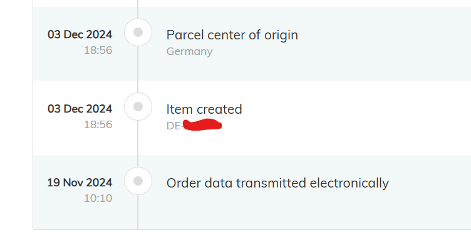Click the 19 Nov 2024 date
Screen dimensions: 471x245
pyautogui.click(x=80, y=182)
